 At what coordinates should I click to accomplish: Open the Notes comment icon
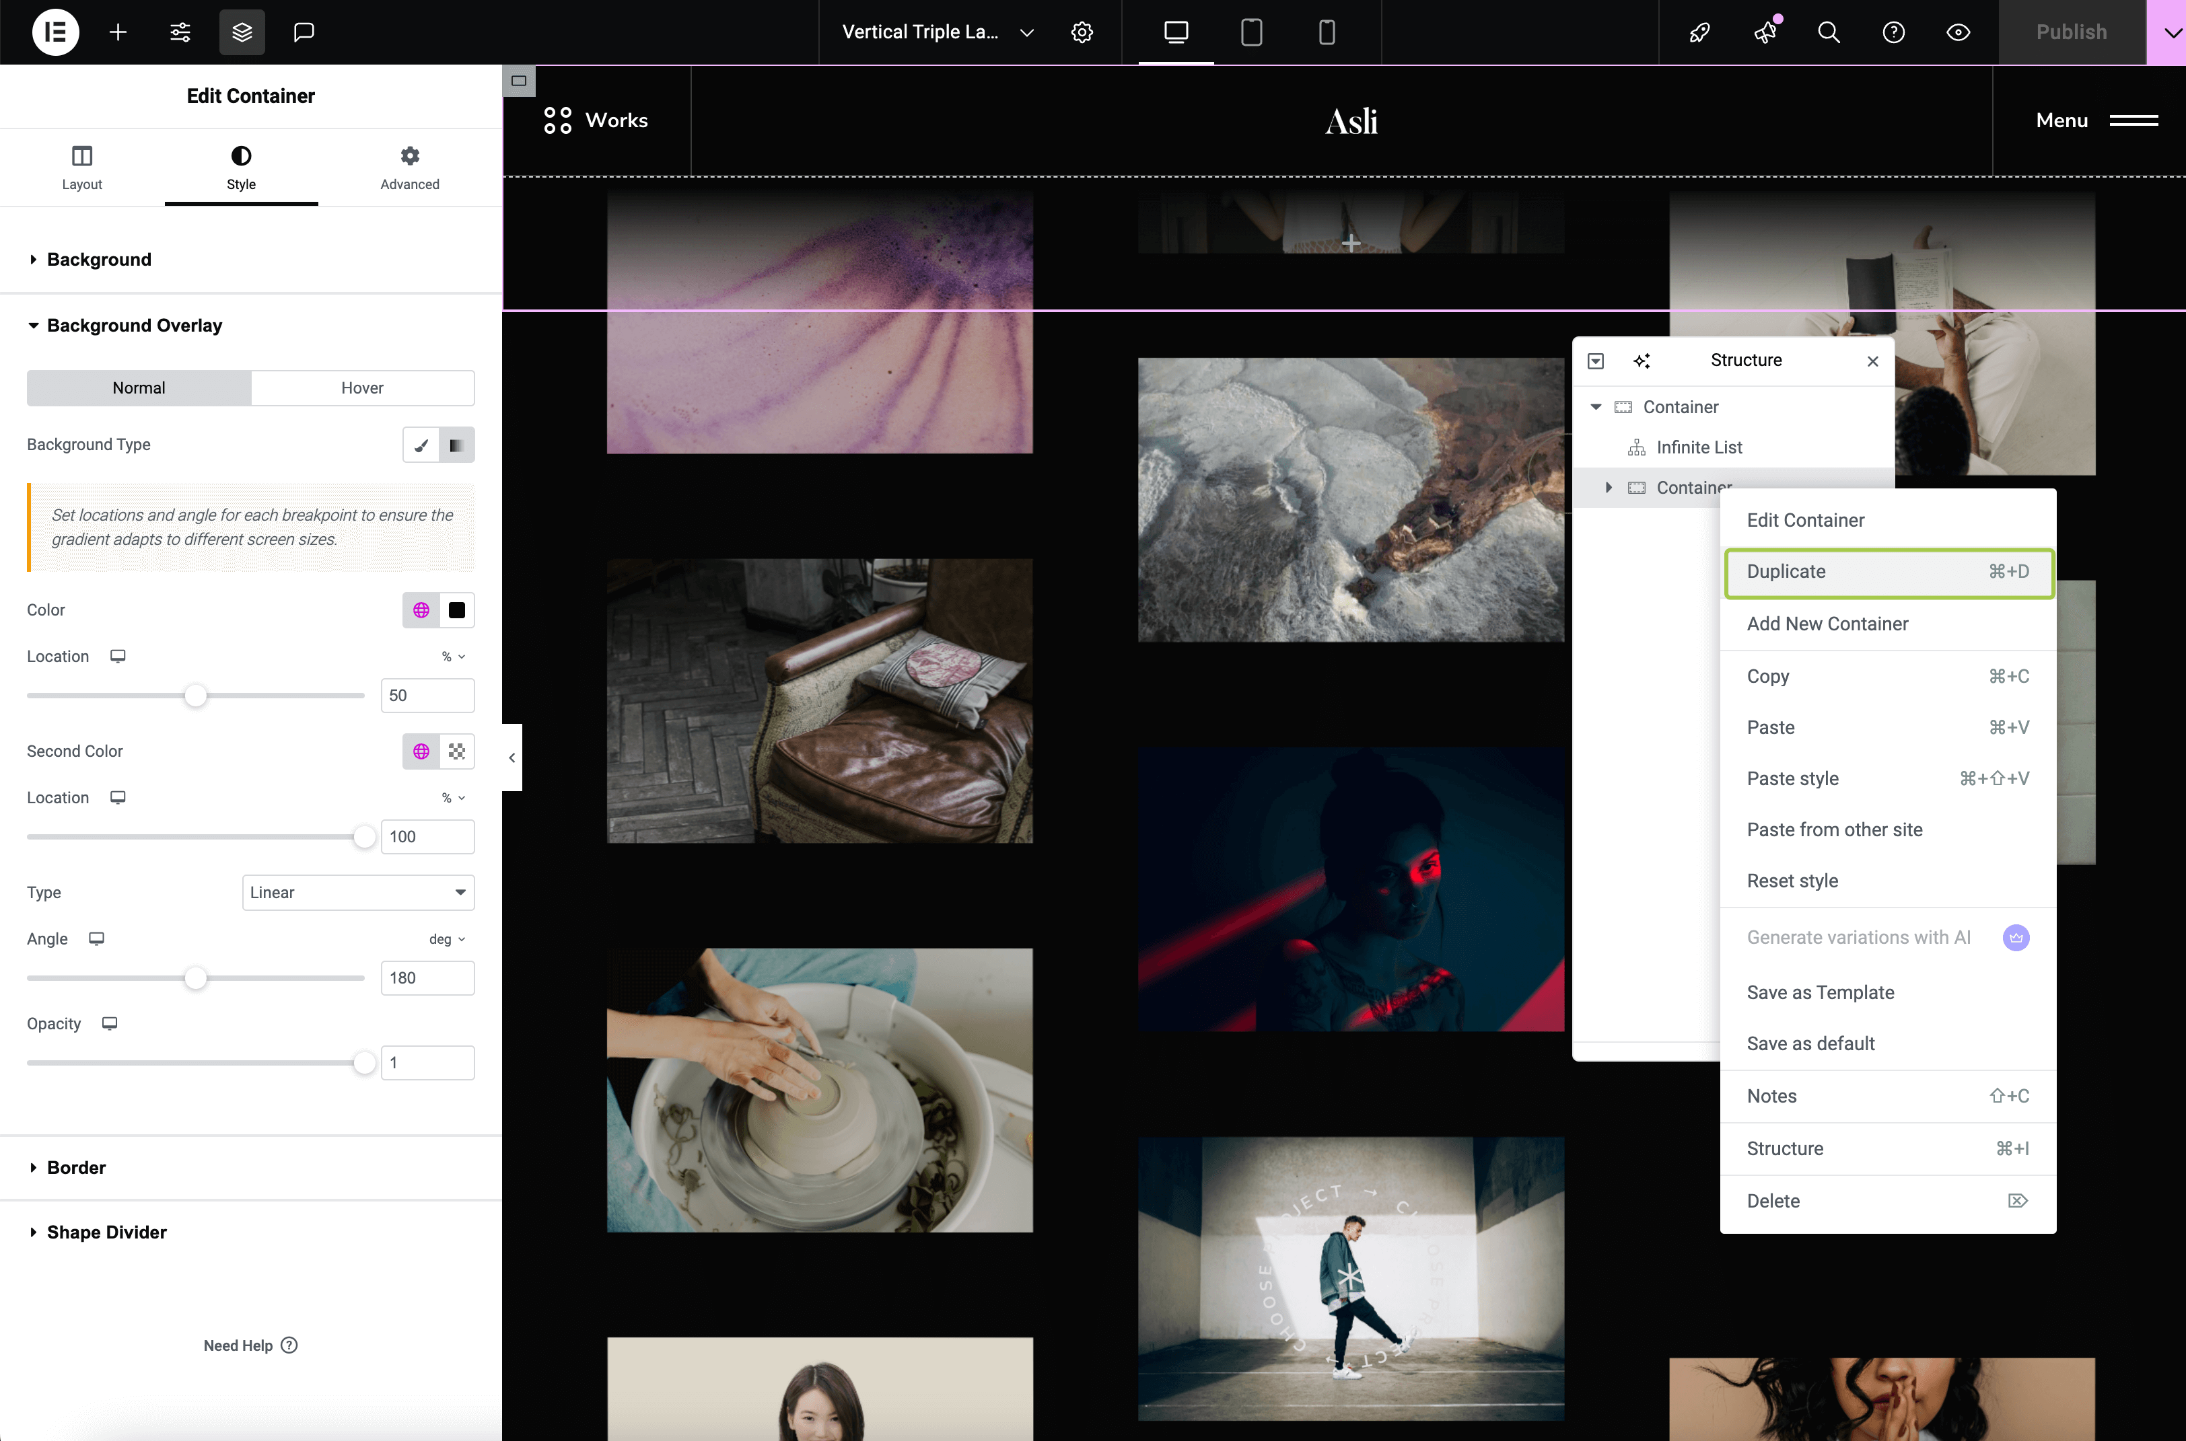pyautogui.click(x=304, y=32)
